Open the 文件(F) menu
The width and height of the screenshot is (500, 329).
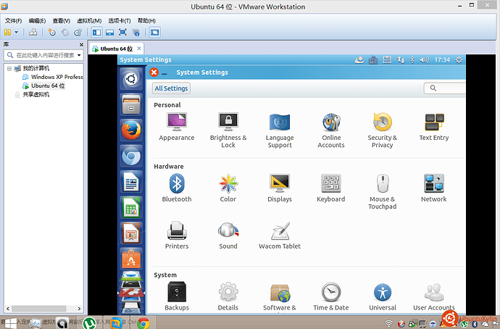pos(13,21)
